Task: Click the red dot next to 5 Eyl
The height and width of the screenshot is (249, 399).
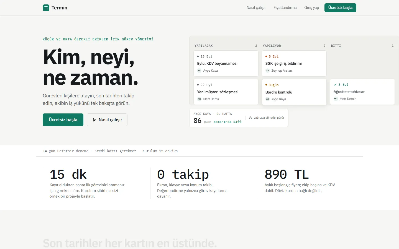Action: [266, 56]
